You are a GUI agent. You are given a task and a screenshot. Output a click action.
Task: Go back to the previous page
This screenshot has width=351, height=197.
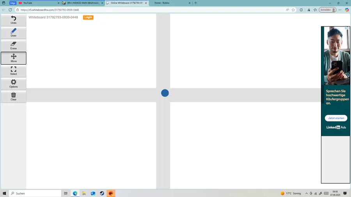[4, 10]
